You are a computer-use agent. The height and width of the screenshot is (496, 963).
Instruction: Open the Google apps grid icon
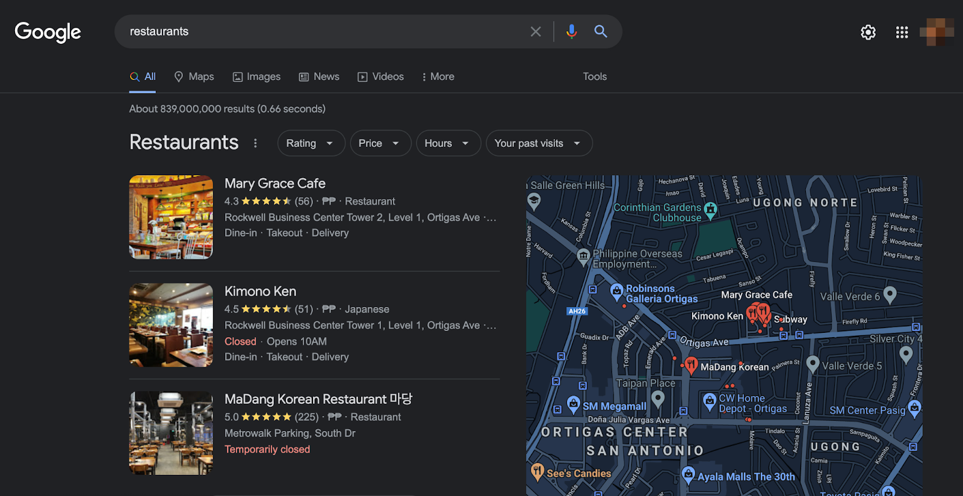902,32
